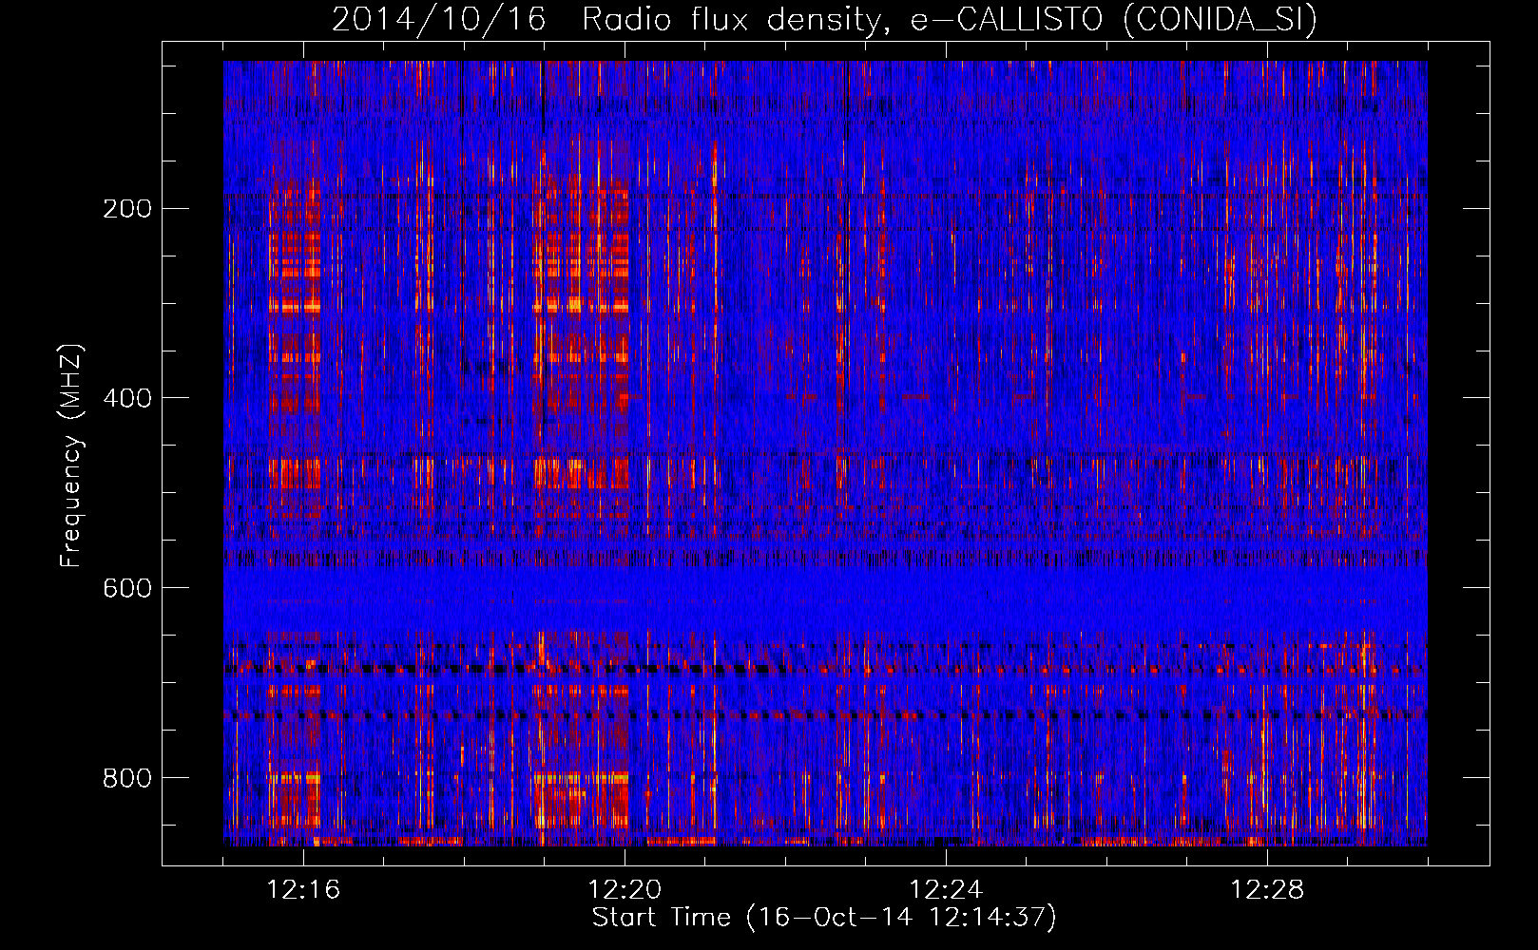The height and width of the screenshot is (950, 1538).
Task: Click the 12:20 time tick label
Action: tap(625, 890)
